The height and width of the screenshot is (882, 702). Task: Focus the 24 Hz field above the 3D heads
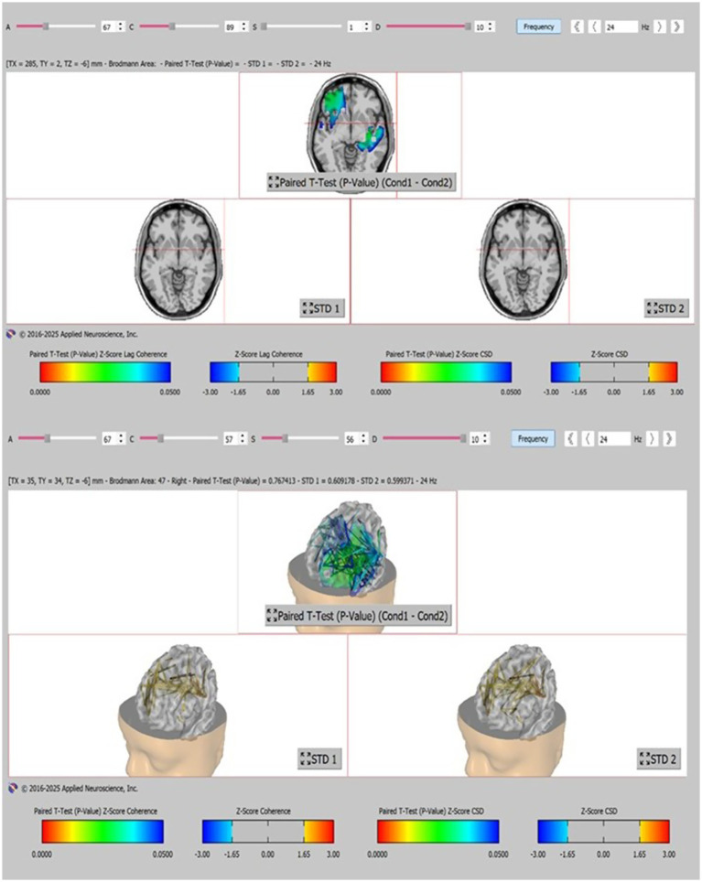coord(614,439)
